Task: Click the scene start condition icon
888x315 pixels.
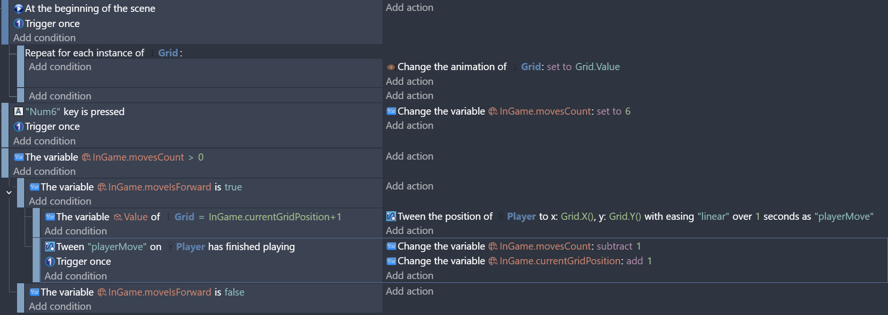Action: coord(18,9)
